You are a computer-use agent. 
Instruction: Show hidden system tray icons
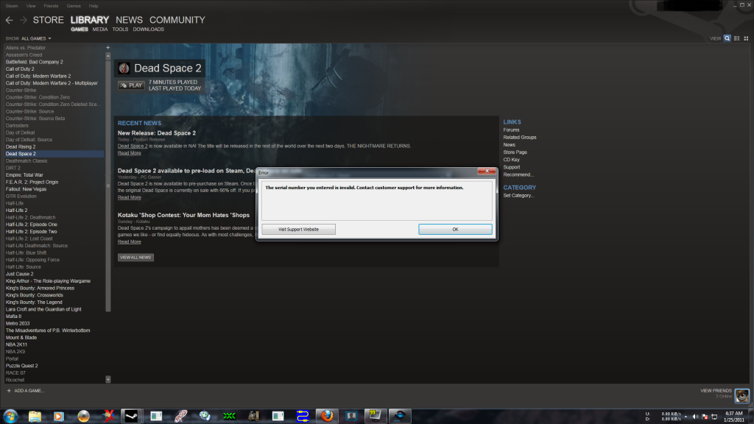tap(686, 417)
